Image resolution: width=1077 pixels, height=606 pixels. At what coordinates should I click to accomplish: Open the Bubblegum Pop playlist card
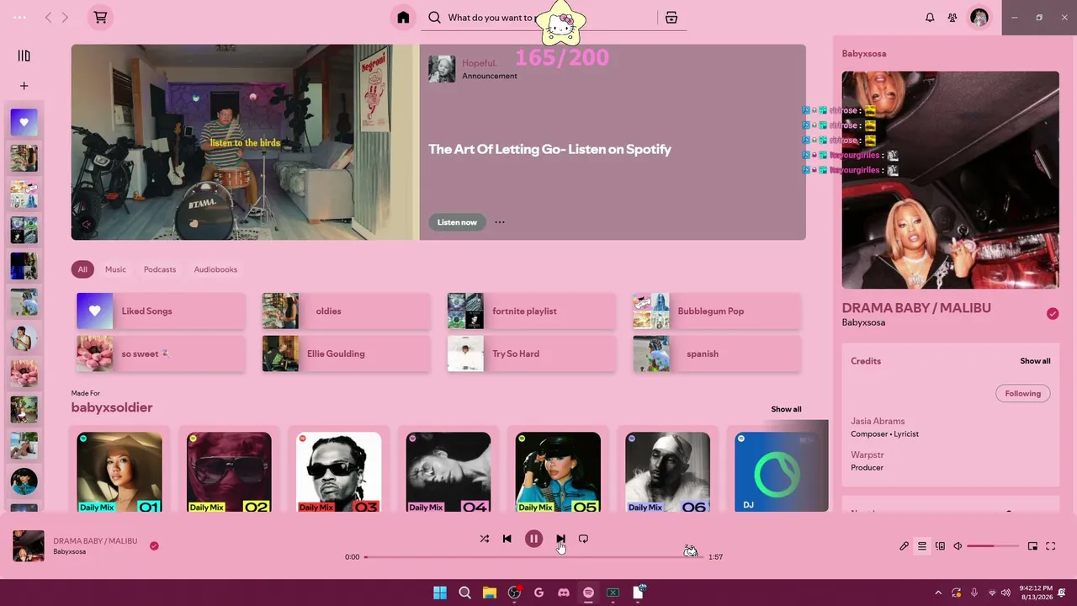pyautogui.click(x=717, y=311)
